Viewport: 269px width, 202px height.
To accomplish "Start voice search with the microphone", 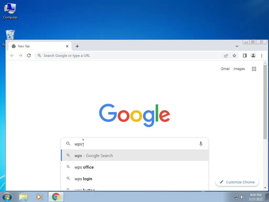I will (x=201, y=144).
